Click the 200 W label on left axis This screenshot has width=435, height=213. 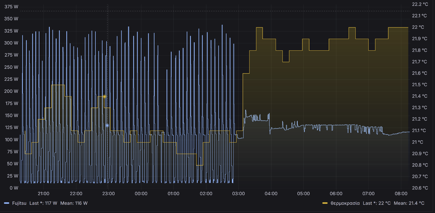[11, 91]
